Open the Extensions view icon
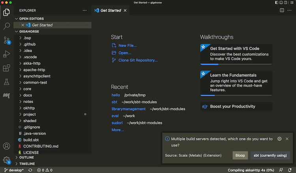296x173 pixels. pos(6,68)
